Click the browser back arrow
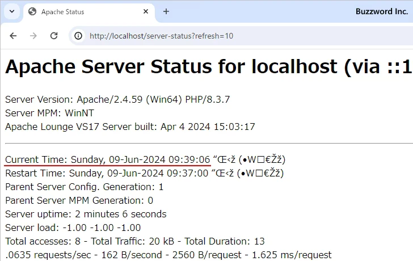The height and width of the screenshot is (261, 413). point(14,36)
